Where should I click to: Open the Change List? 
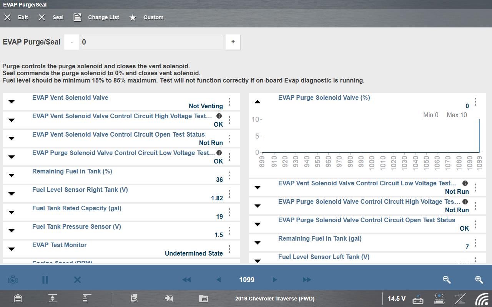[96, 17]
